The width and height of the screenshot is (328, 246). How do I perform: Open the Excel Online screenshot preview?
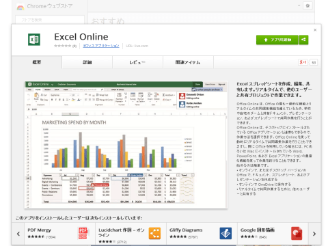[x=126, y=145]
